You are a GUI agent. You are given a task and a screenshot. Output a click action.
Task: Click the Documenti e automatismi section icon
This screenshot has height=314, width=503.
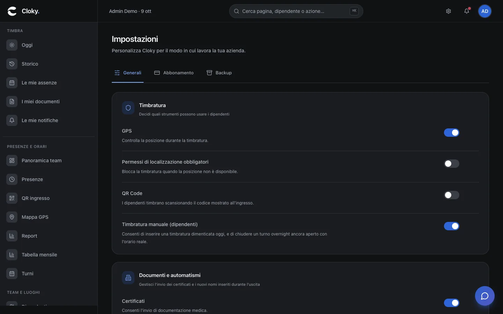(x=128, y=278)
